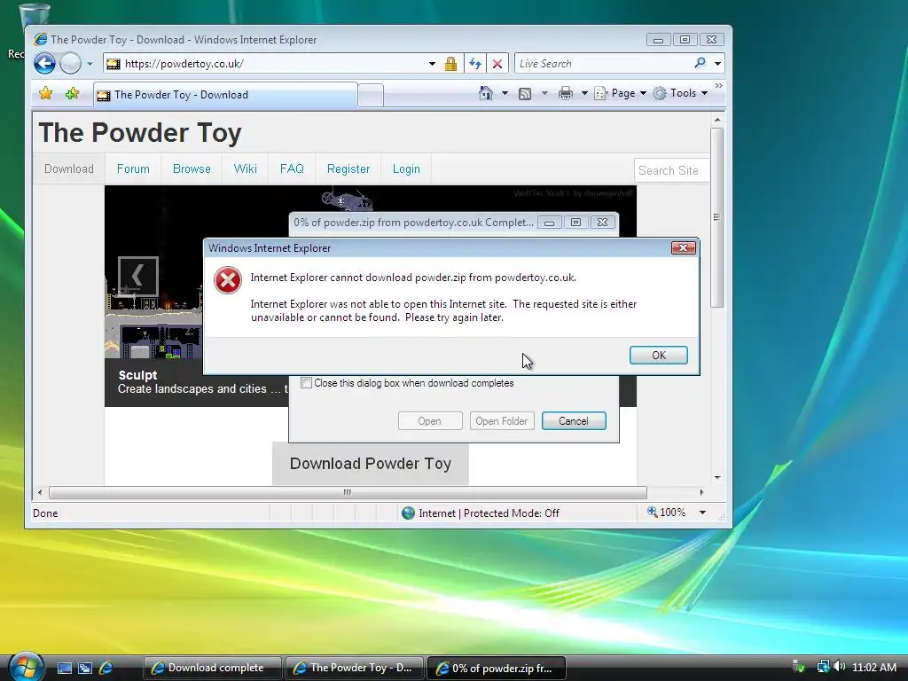Viewport: 908px width, 681px height.
Task: Click Switch between windows quick launch icon
Action: 85,669
